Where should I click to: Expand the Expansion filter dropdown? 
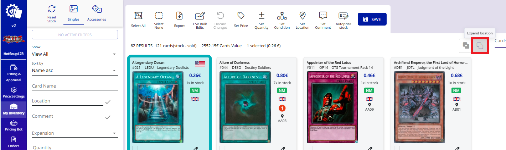coord(74,133)
